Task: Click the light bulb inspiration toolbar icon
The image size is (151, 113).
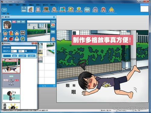Action: 79,9
